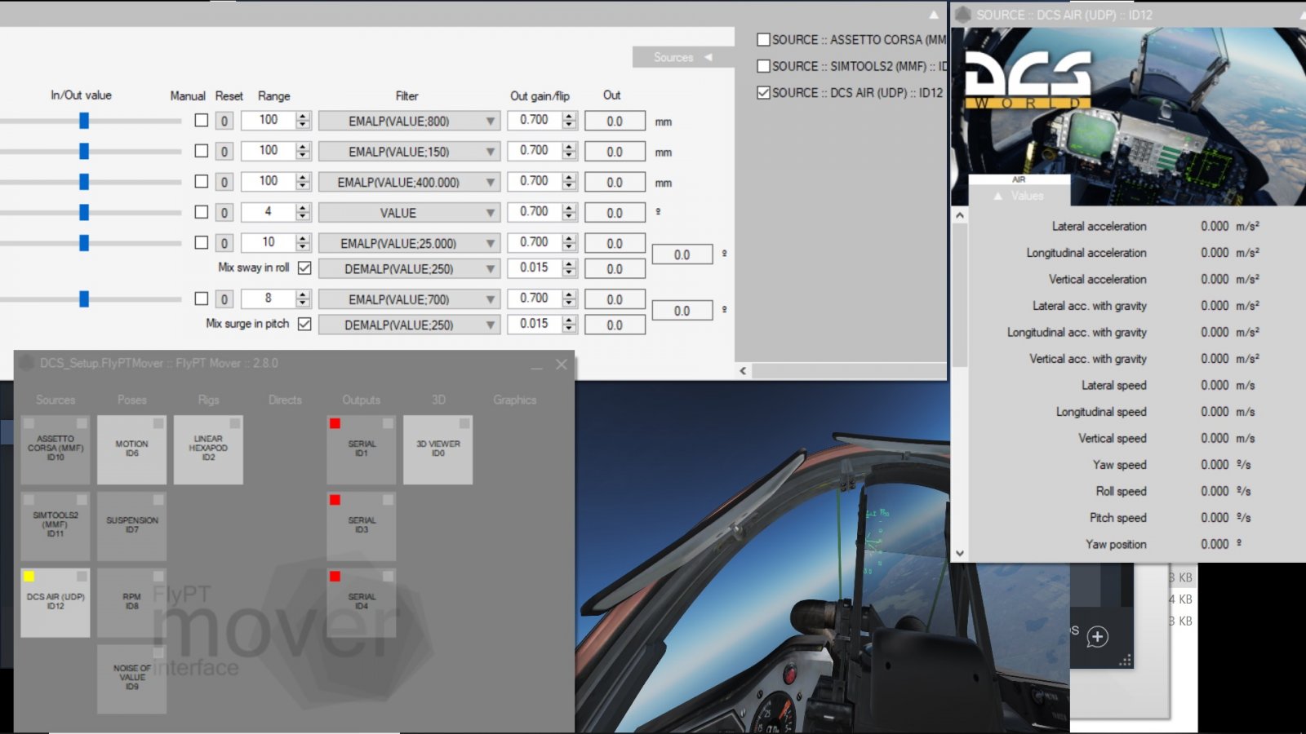Open the DEMALP(VALUE;250) dropdown for Mix surge in pitch
Image resolution: width=1306 pixels, height=734 pixels.
tap(408, 325)
